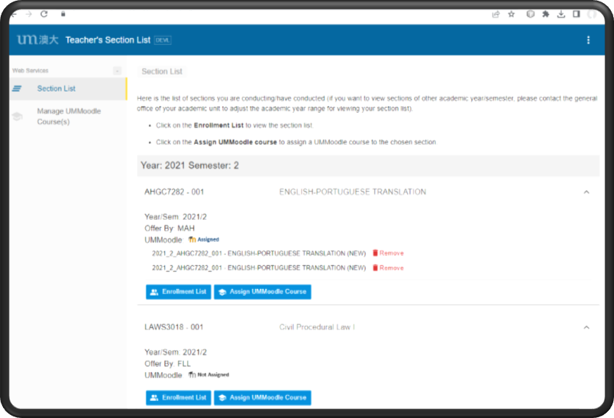Screen dimensions: 614x418
Task: Click the browser share page icon
Action: [496, 13]
